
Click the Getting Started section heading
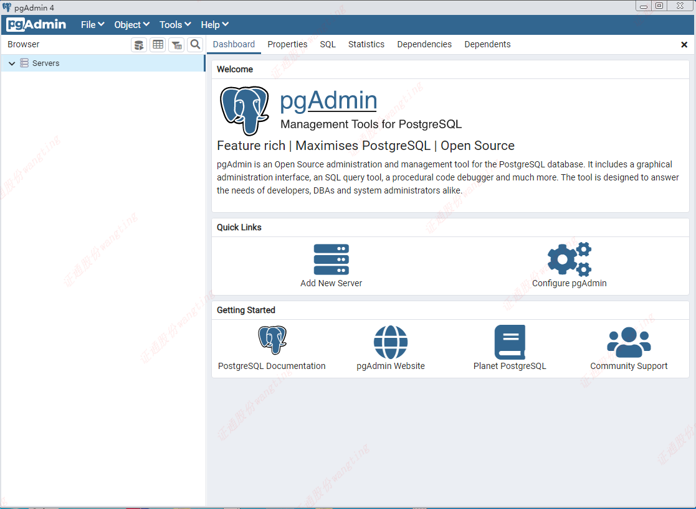pyautogui.click(x=246, y=311)
